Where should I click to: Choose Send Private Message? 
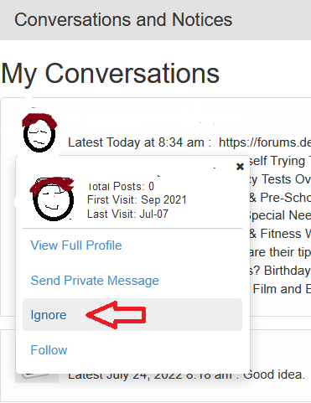click(95, 281)
